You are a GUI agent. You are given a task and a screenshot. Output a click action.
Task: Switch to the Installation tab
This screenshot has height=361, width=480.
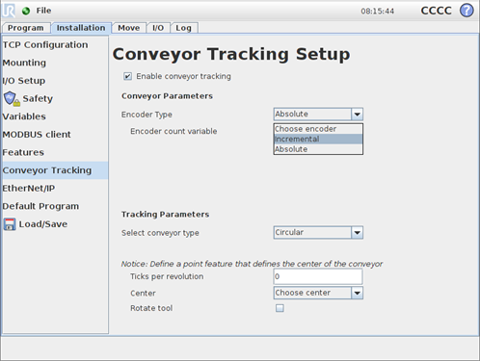pos(81,28)
